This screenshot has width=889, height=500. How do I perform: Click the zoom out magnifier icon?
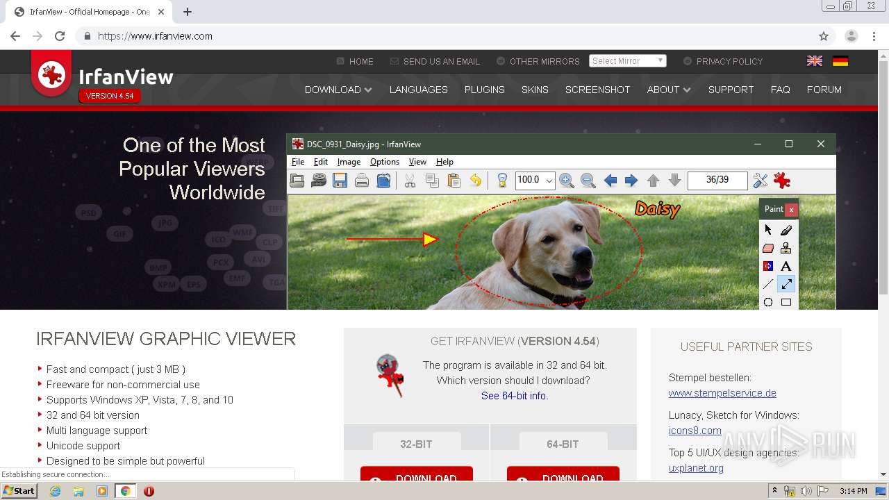point(588,181)
